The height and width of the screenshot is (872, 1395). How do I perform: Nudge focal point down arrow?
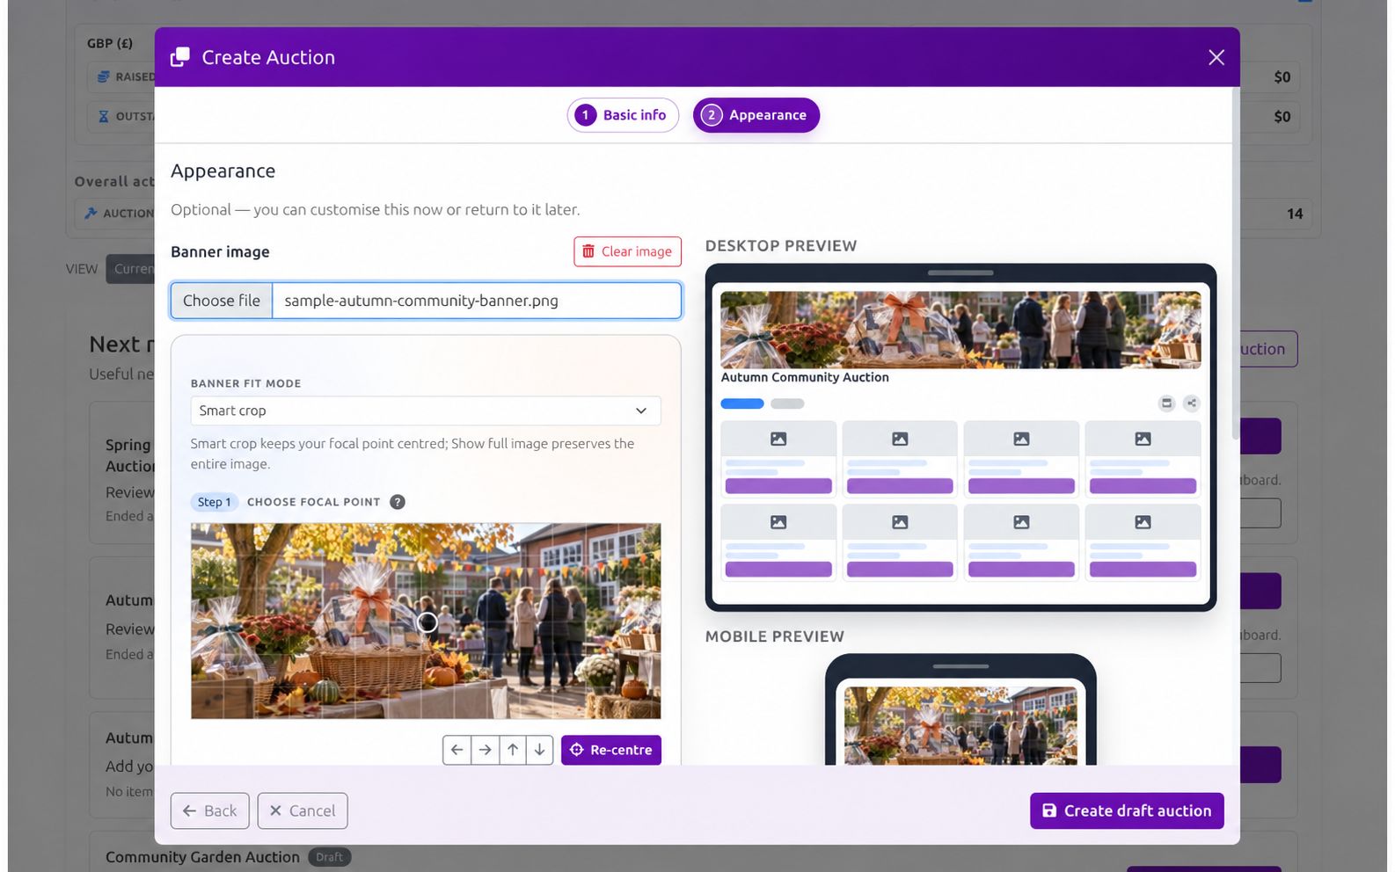point(539,750)
